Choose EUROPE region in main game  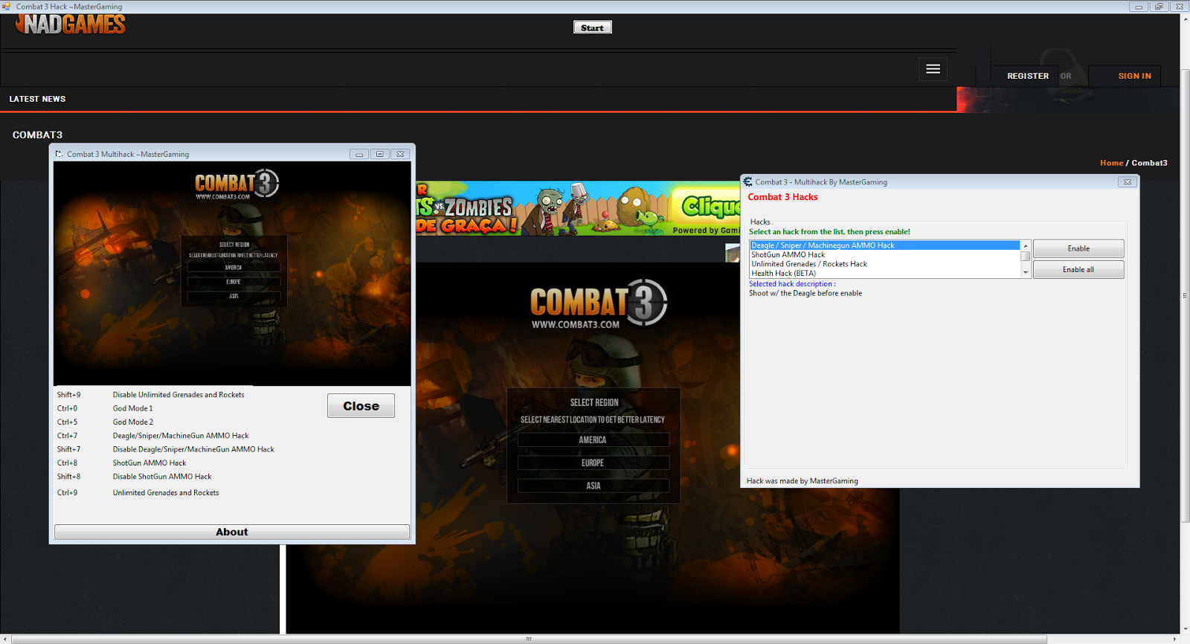(x=593, y=463)
